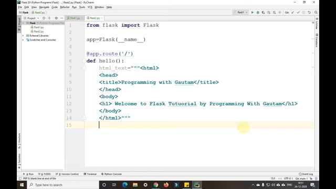Click cursor position 15:5 in the status bar
This screenshot has height=189, width=336.
[273, 178]
